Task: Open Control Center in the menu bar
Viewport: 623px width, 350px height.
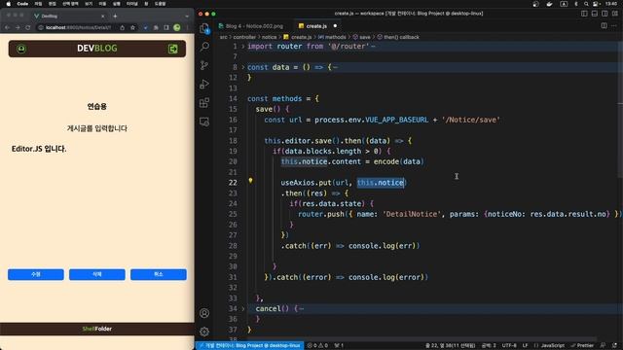Action: click(596, 4)
